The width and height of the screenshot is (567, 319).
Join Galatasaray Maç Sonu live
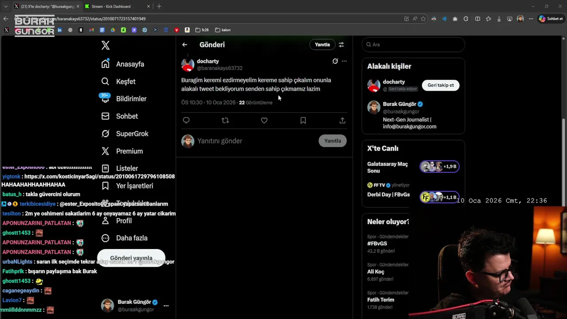pyautogui.click(x=413, y=167)
